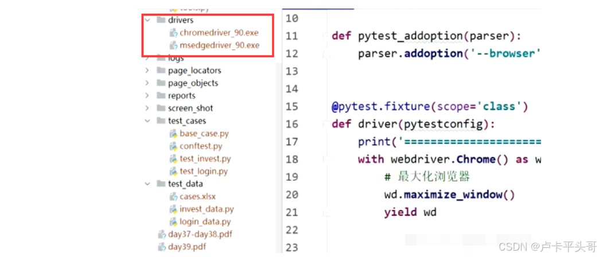The image size is (599, 257).
Task: Click the base_case.py Python file icon
Action: coord(173,134)
